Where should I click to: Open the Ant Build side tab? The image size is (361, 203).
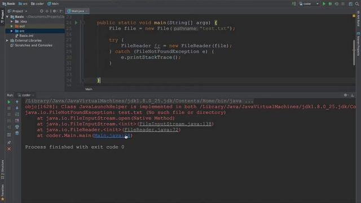click(359, 19)
